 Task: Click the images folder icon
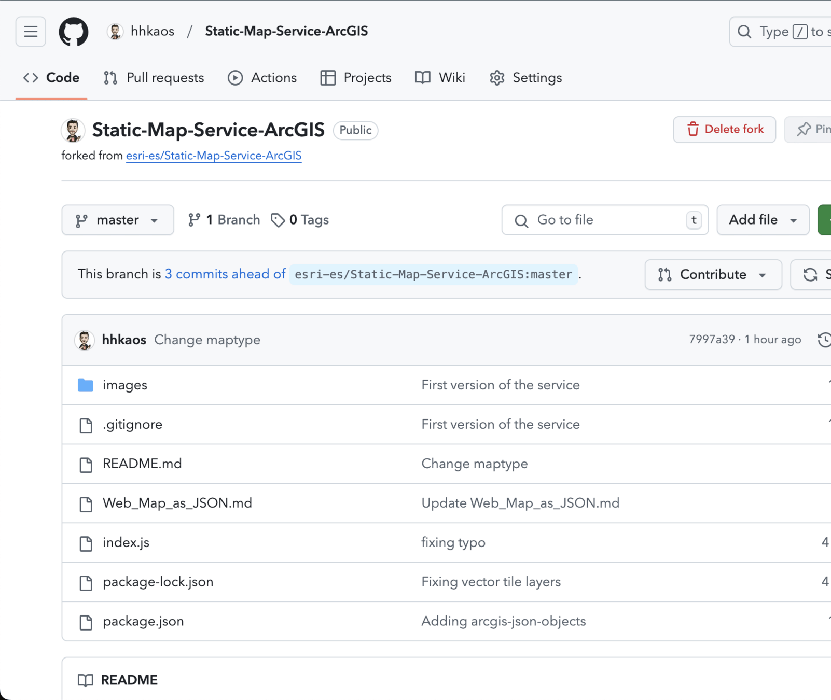[86, 385]
